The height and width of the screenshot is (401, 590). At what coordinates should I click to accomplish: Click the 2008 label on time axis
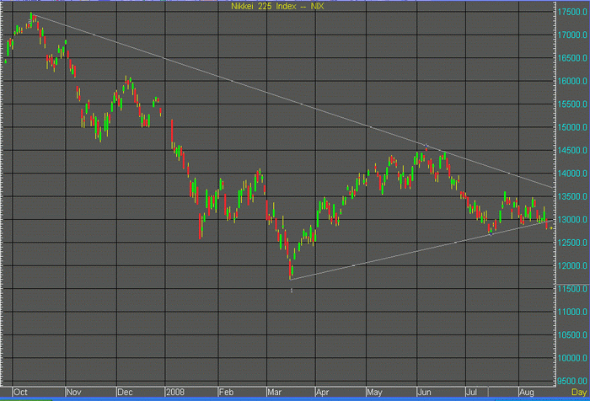(175, 393)
